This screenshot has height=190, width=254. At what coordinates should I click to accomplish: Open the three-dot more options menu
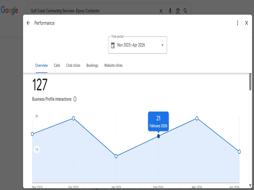(x=237, y=23)
